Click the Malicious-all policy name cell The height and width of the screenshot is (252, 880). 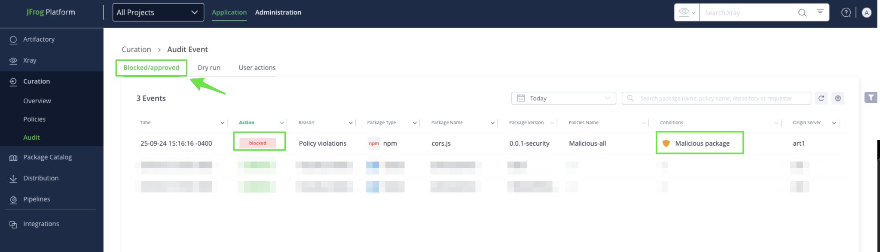[x=587, y=144]
